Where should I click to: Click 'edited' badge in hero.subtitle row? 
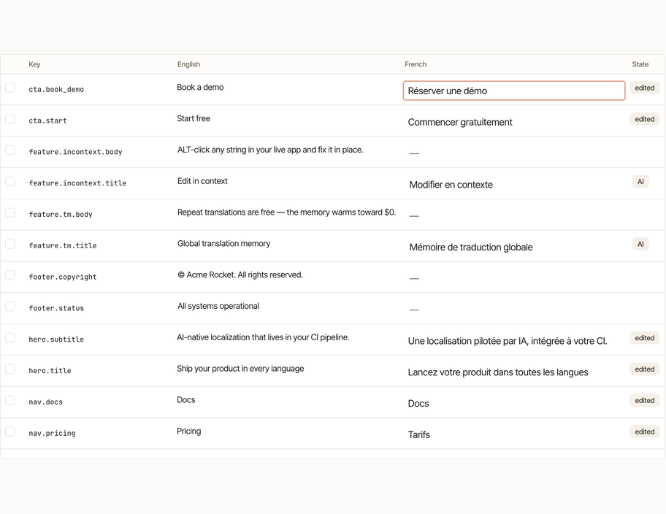pyautogui.click(x=644, y=338)
